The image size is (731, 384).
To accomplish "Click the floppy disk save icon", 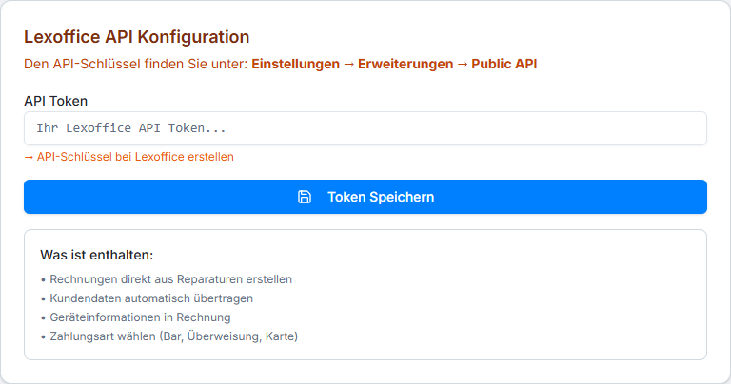I will pos(305,197).
